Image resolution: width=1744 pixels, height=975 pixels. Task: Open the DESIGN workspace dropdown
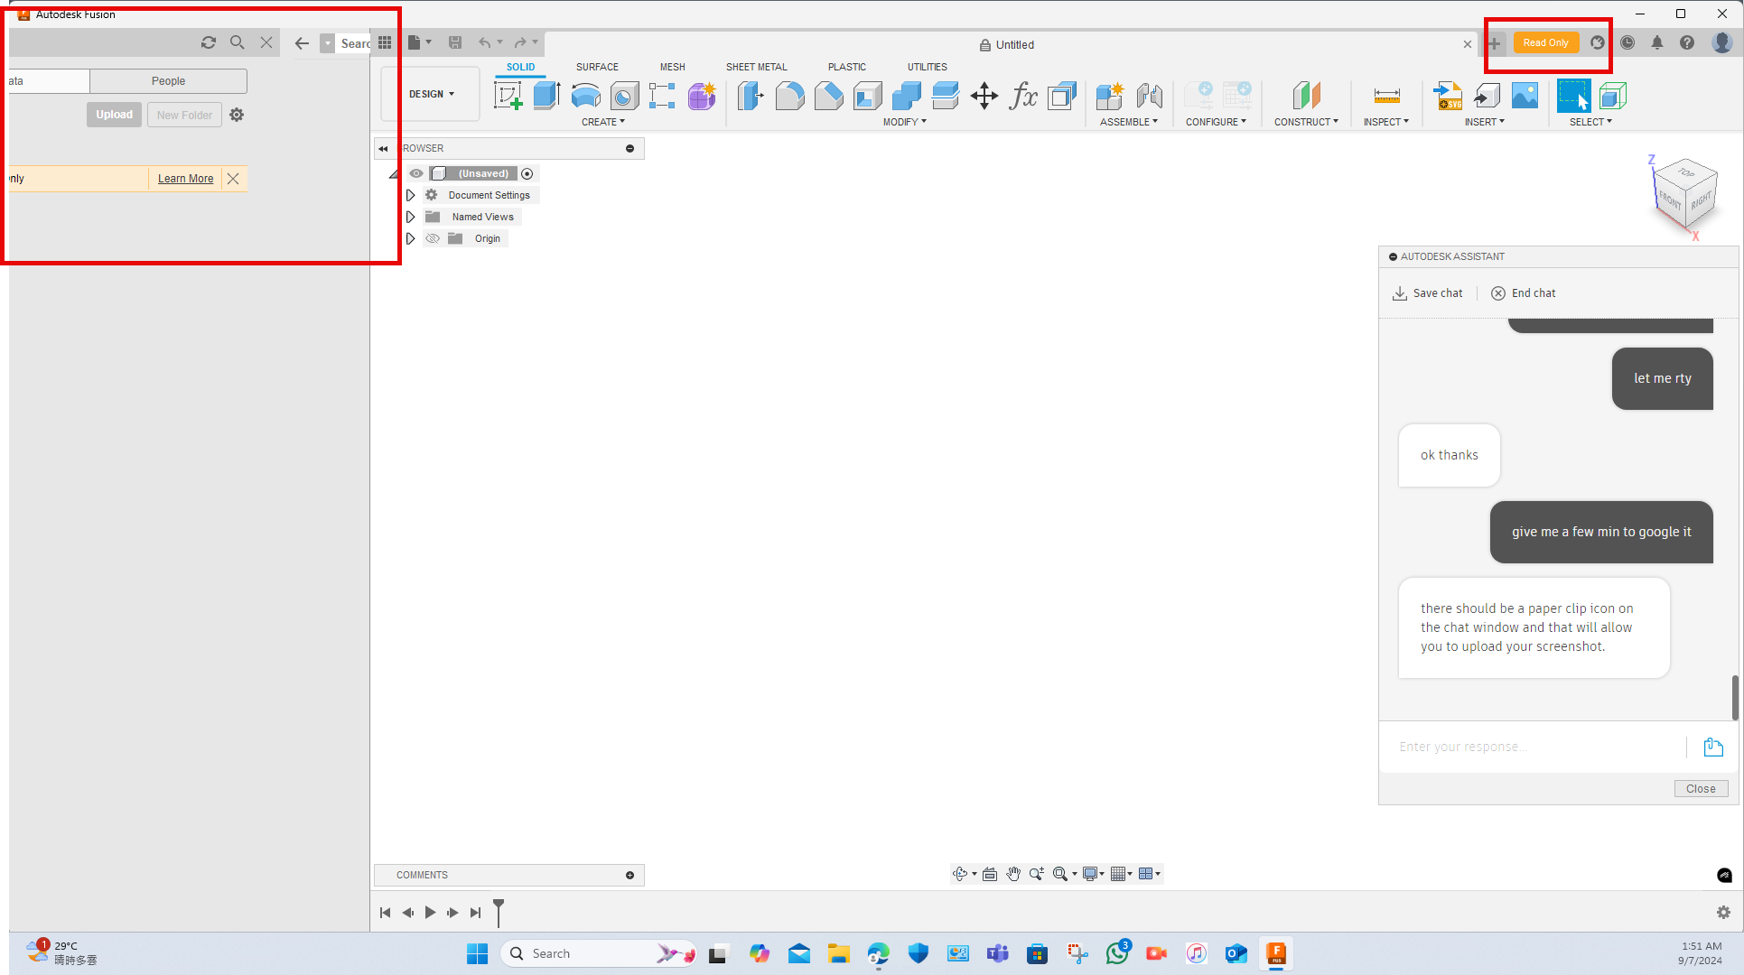(431, 94)
